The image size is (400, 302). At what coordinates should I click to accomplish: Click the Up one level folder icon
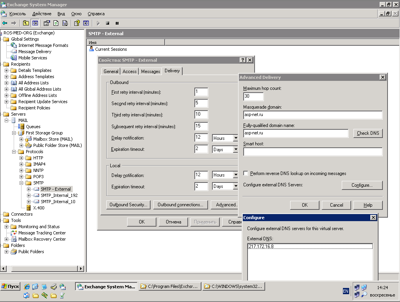(x=26, y=23)
